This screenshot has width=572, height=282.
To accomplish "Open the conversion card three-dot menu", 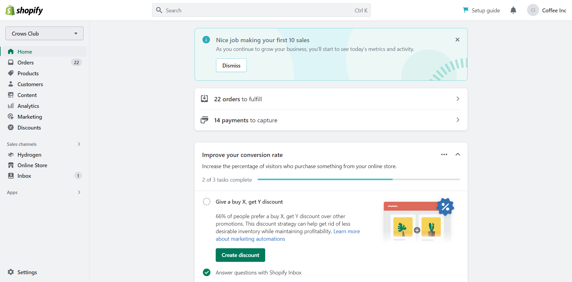I will [444, 155].
